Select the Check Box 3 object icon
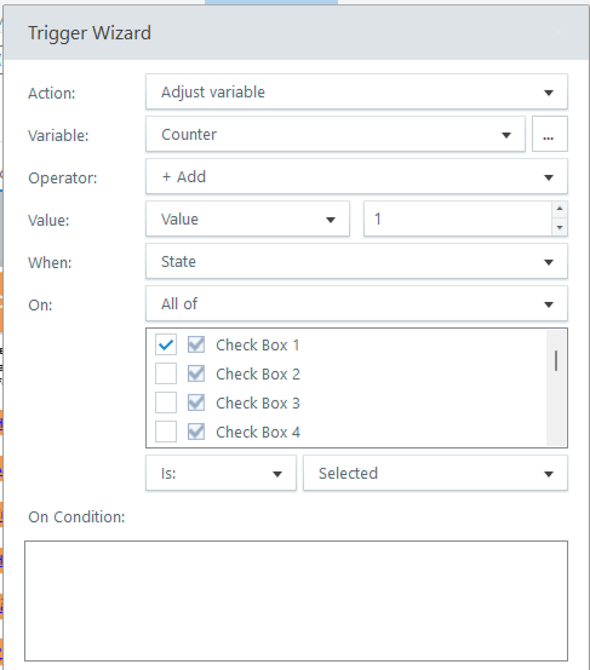Screen dimensions: 590x670 tap(196, 403)
